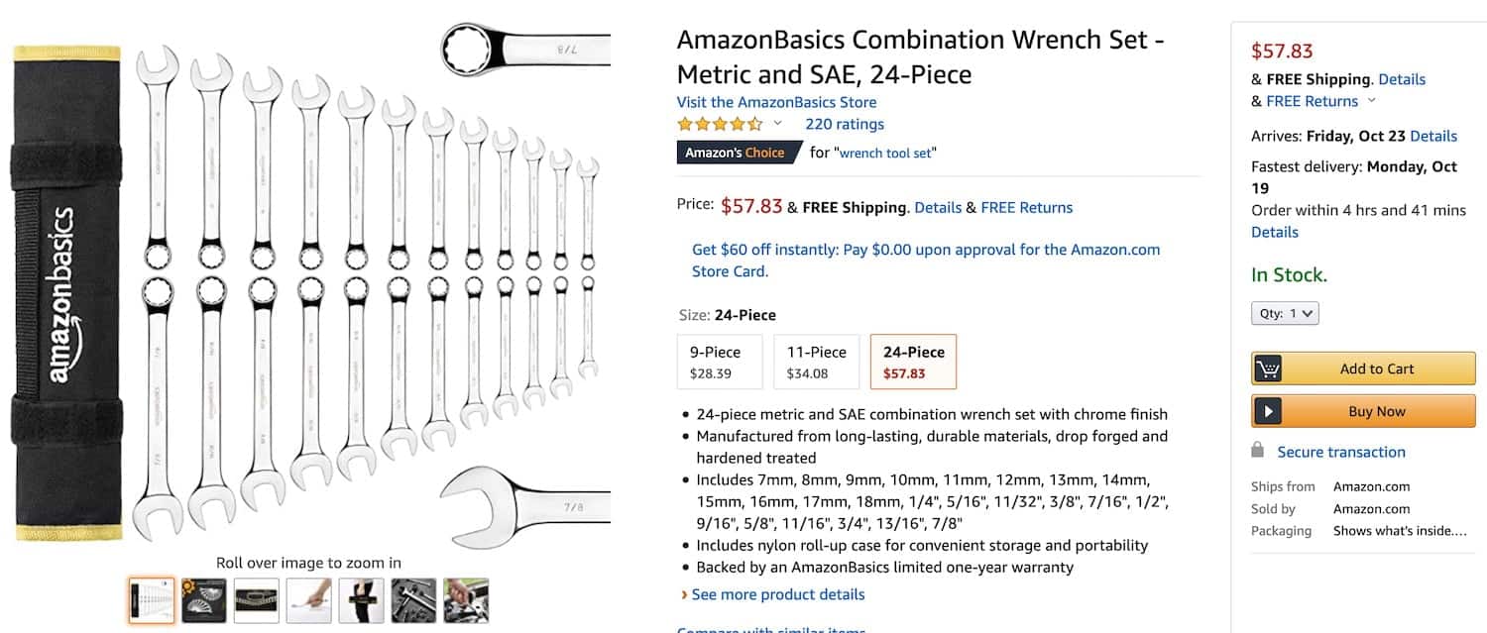The width and height of the screenshot is (1487, 633).
Task: Visit the AmazonBasics Store link
Action: pyautogui.click(x=776, y=102)
